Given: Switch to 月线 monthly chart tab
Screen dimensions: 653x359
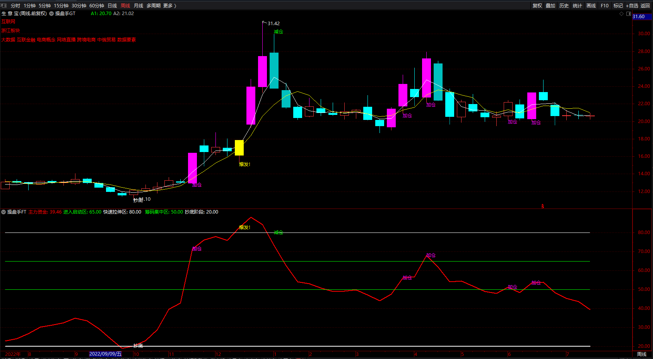Looking at the screenshot, I should tap(138, 6).
